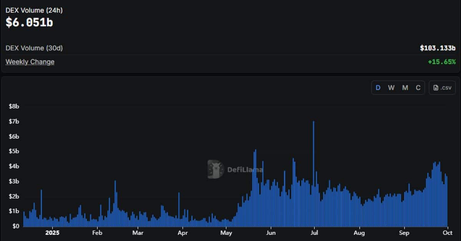Image resolution: width=461 pixels, height=241 pixels.
Task: Click the $8b y-axis label
Action: coord(14,106)
